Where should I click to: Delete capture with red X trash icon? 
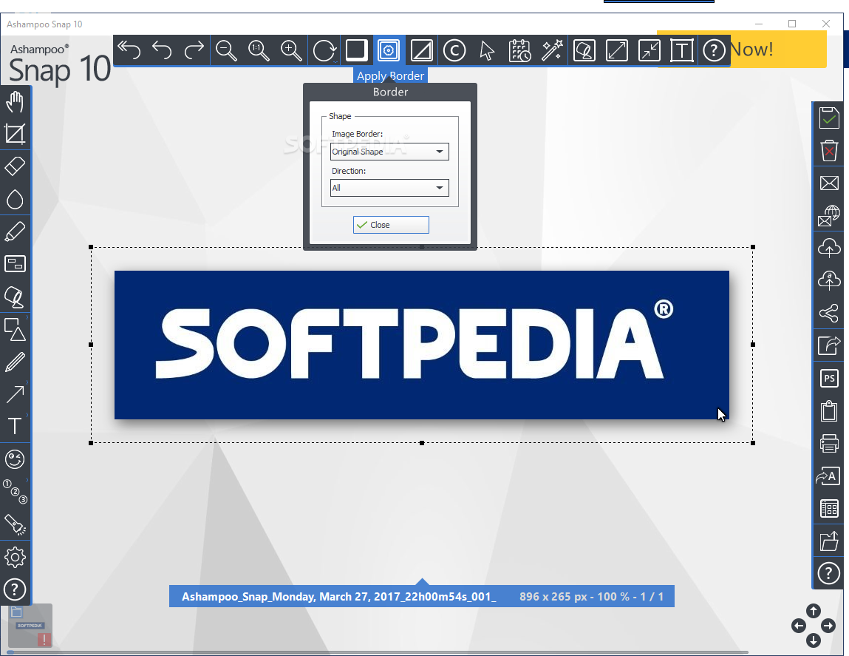[x=829, y=150]
